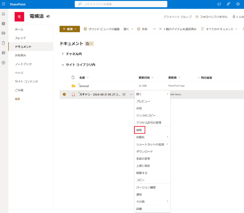This screenshot has width=244, height=213.
Task: Select 削除 from the context menu
Action: pos(139,130)
